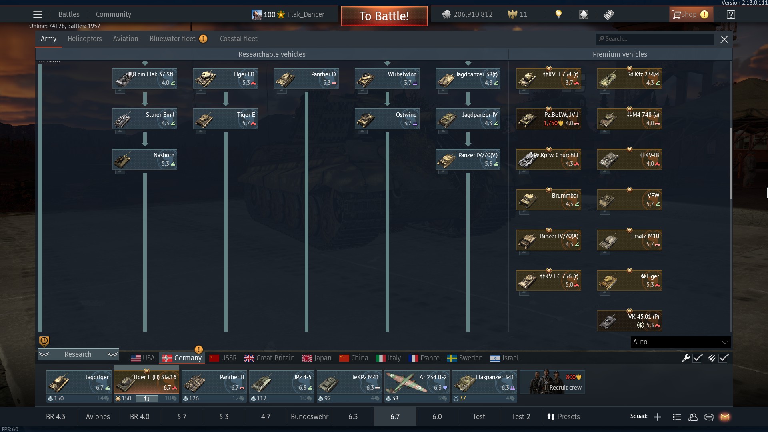Select the Test 2 preset
768x432 pixels.
pyautogui.click(x=521, y=417)
